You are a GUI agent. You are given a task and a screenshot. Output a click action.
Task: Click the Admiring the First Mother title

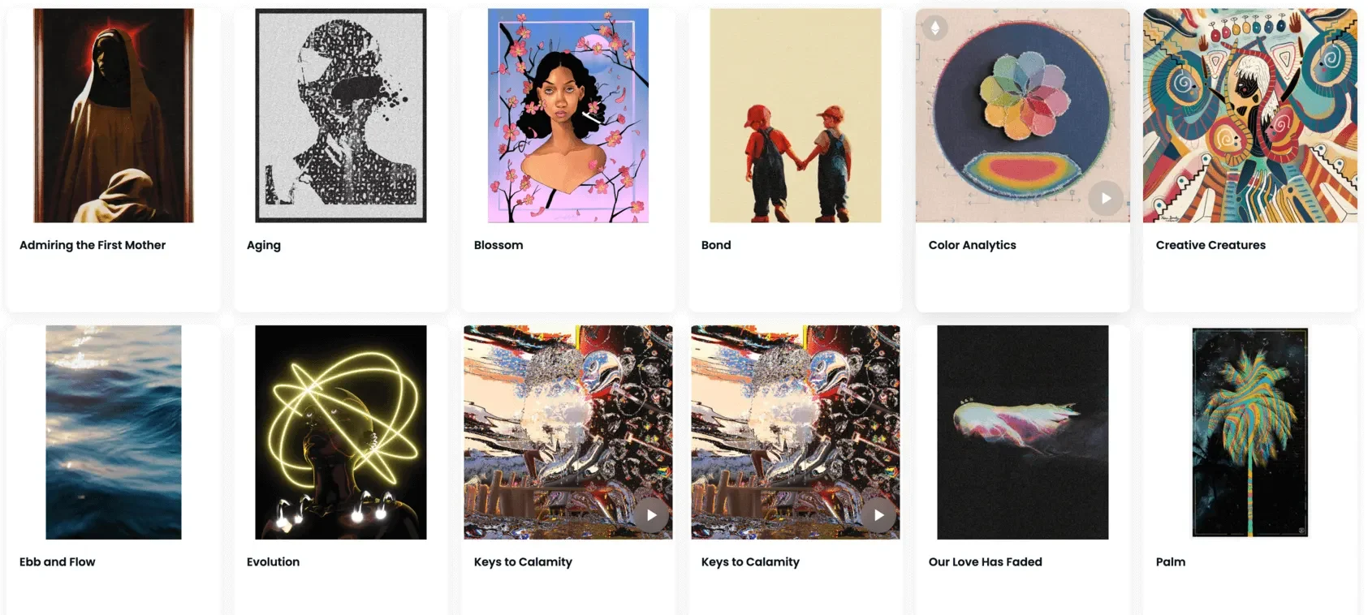93,245
